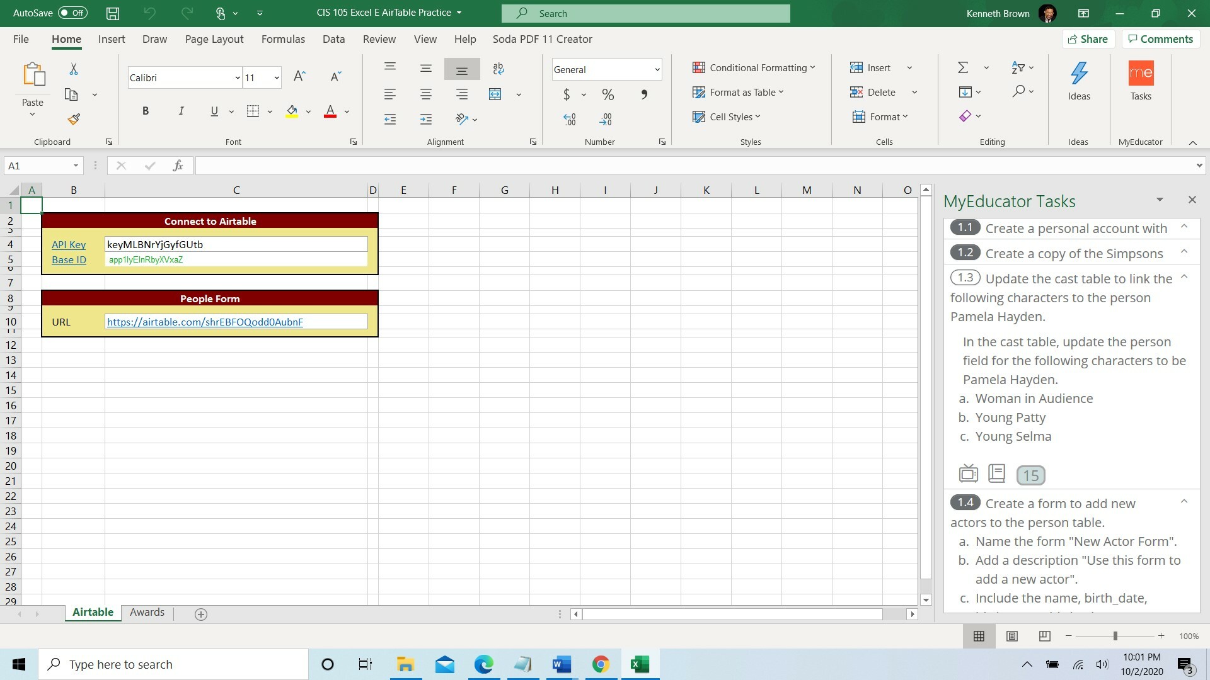Open Find & Select magnifier
Viewport: 1210px width, 680px height.
pos(1018,91)
